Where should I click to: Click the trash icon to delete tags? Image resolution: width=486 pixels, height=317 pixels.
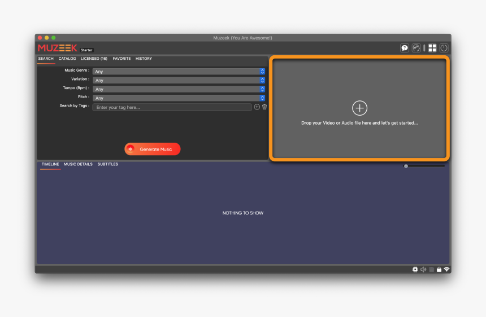(264, 107)
